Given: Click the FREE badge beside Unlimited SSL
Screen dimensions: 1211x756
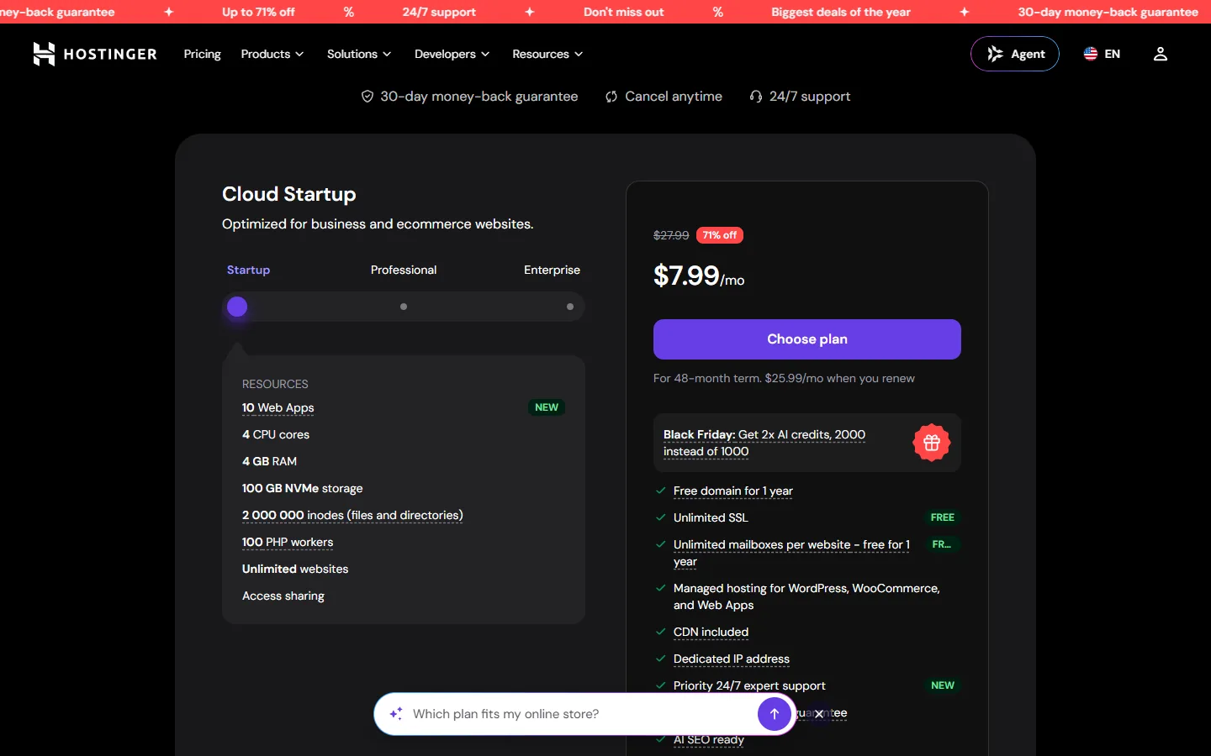Looking at the screenshot, I should pos(943,517).
